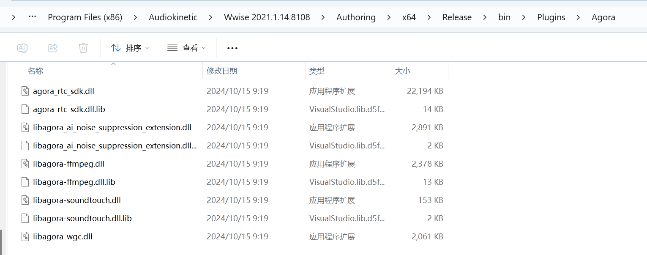
Task: Open the 排序 sort dropdown
Action: click(130, 48)
